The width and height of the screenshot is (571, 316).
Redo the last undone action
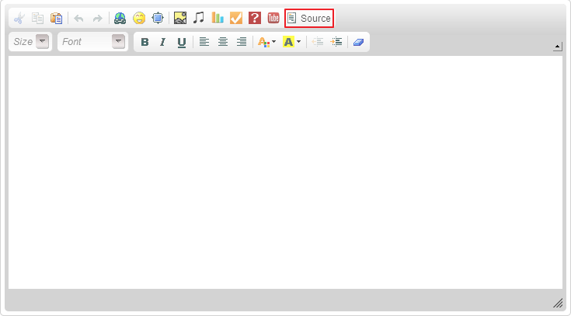(x=97, y=18)
